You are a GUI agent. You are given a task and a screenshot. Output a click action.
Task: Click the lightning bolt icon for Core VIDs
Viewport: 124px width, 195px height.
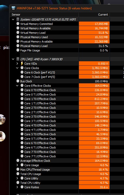pyautogui.click(x=22, y=63)
